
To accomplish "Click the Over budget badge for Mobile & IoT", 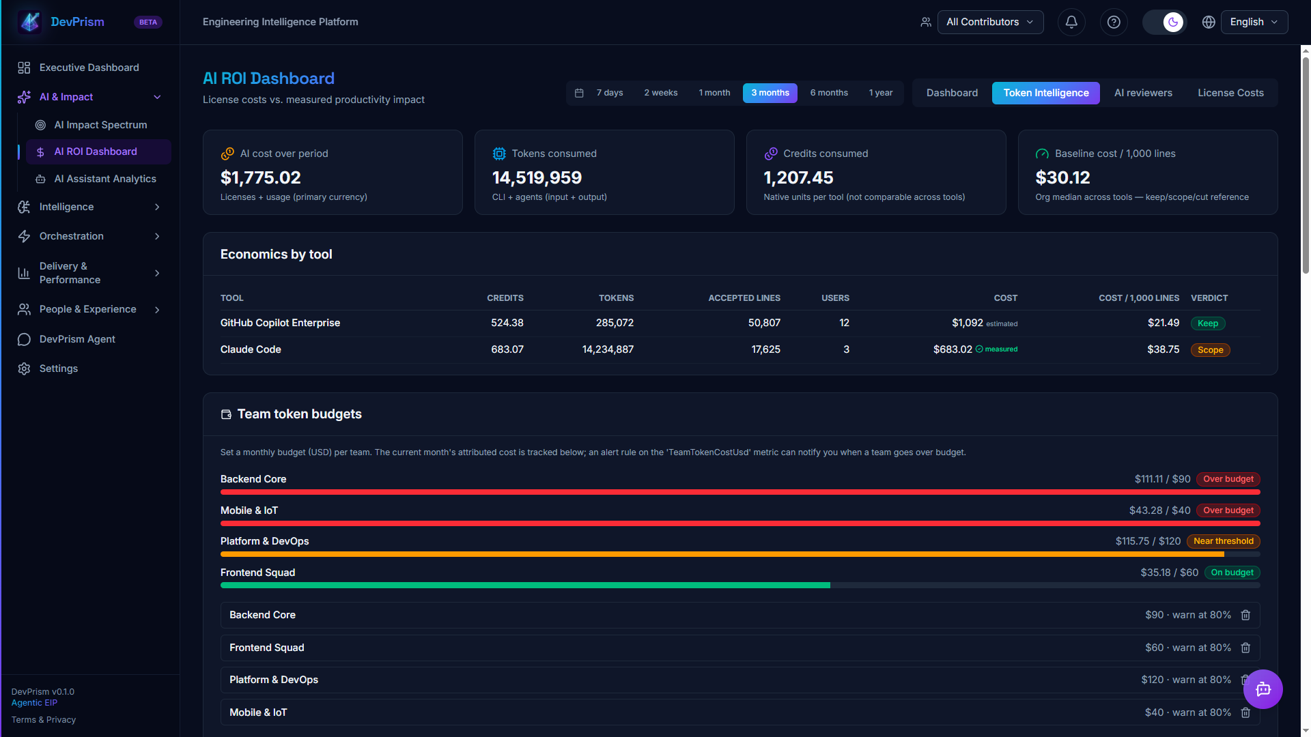I will click(x=1228, y=510).
